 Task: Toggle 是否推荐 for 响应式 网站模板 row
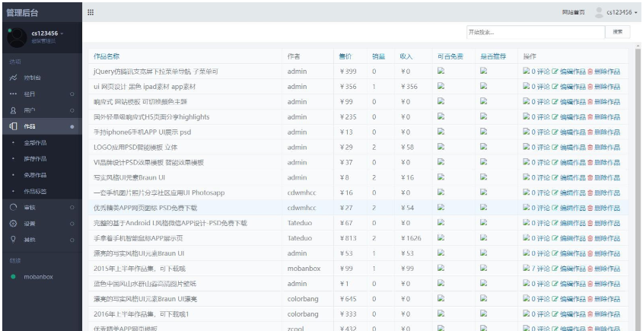[483, 102]
